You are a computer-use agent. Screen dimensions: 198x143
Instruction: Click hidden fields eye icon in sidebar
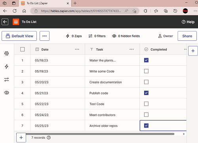pyautogui.click(x=6, y=93)
